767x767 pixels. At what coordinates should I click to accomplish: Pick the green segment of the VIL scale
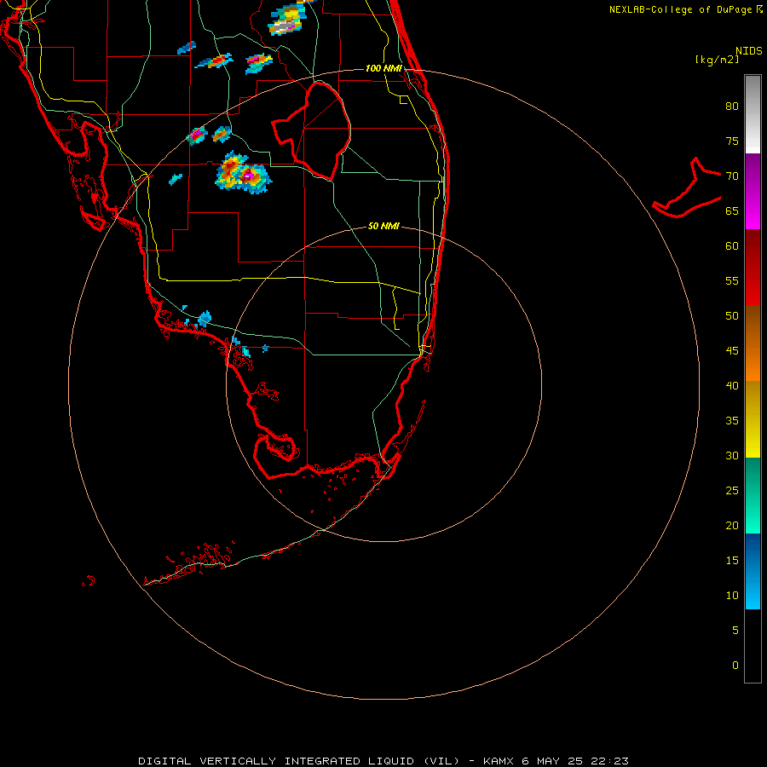coord(753,495)
